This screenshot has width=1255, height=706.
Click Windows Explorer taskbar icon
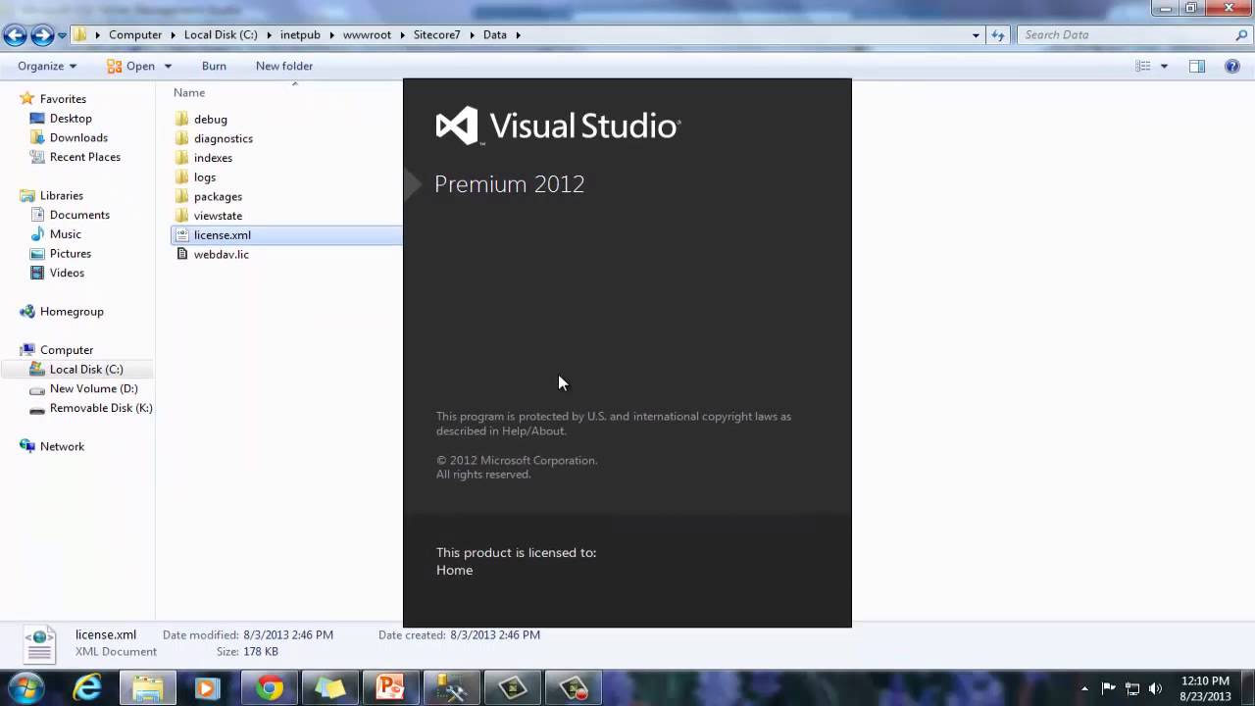pyautogui.click(x=148, y=688)
